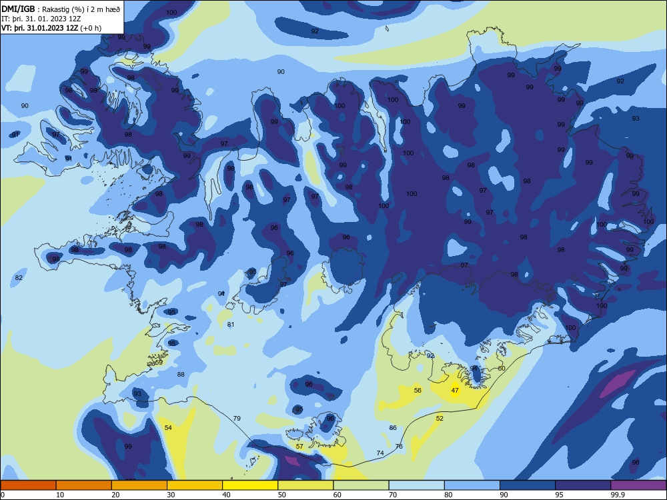Pick the amber 20–30 legend swatch
Viewport: 667px width, 500px height.
pos(139,485)
